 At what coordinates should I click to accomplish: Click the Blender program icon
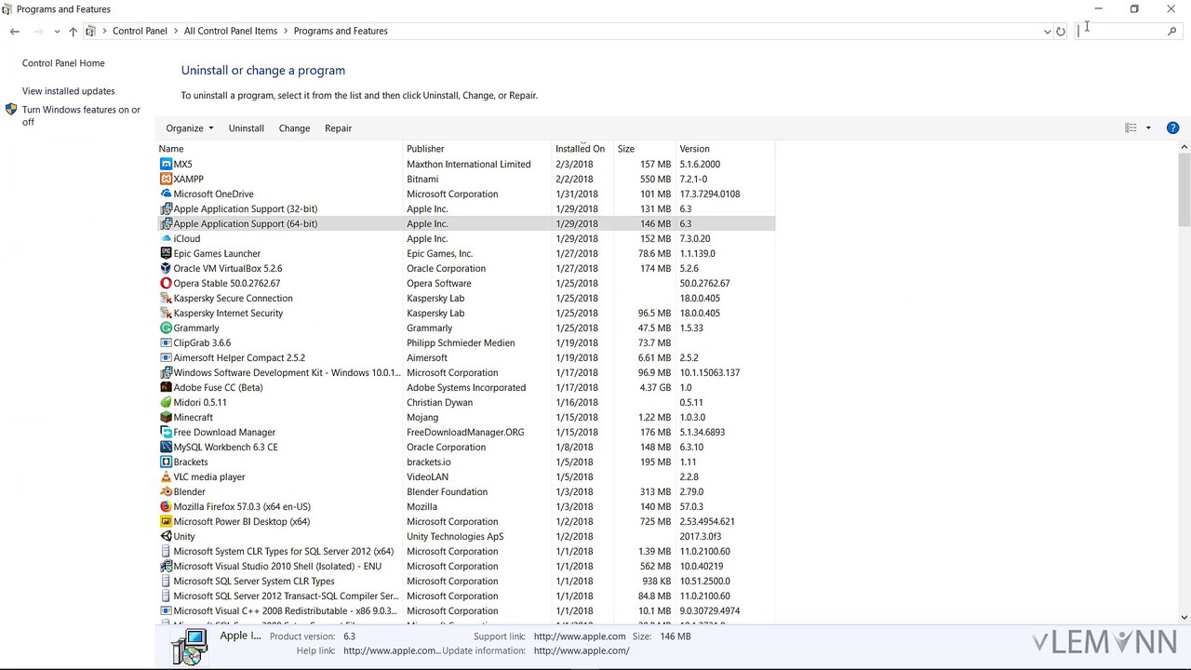[166, 491]
